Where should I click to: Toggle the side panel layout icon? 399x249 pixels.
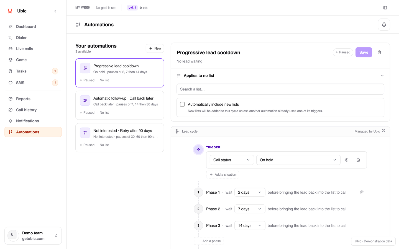(x=385, y=8)
